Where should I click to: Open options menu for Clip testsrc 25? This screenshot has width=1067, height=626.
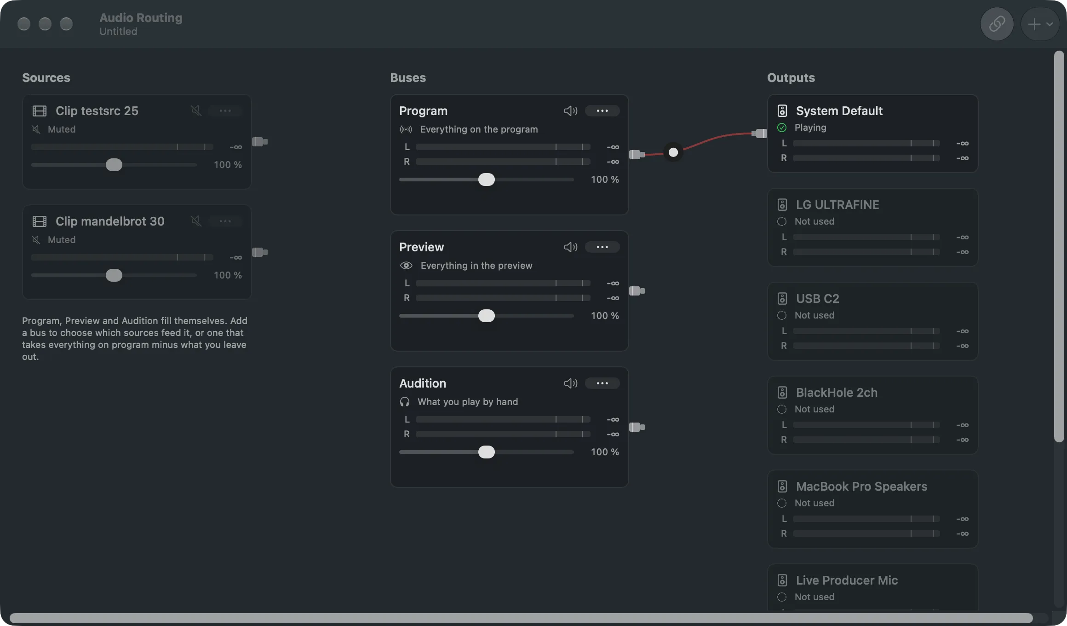tap(225, 110)
